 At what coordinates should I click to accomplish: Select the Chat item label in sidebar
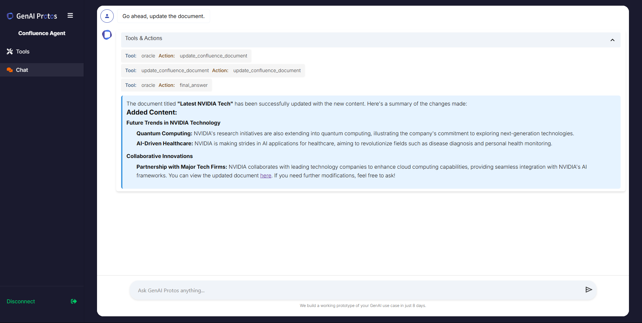[22, 70]
